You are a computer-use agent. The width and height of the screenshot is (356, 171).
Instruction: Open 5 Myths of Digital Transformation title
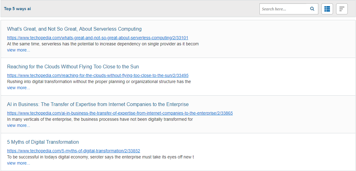43,142
